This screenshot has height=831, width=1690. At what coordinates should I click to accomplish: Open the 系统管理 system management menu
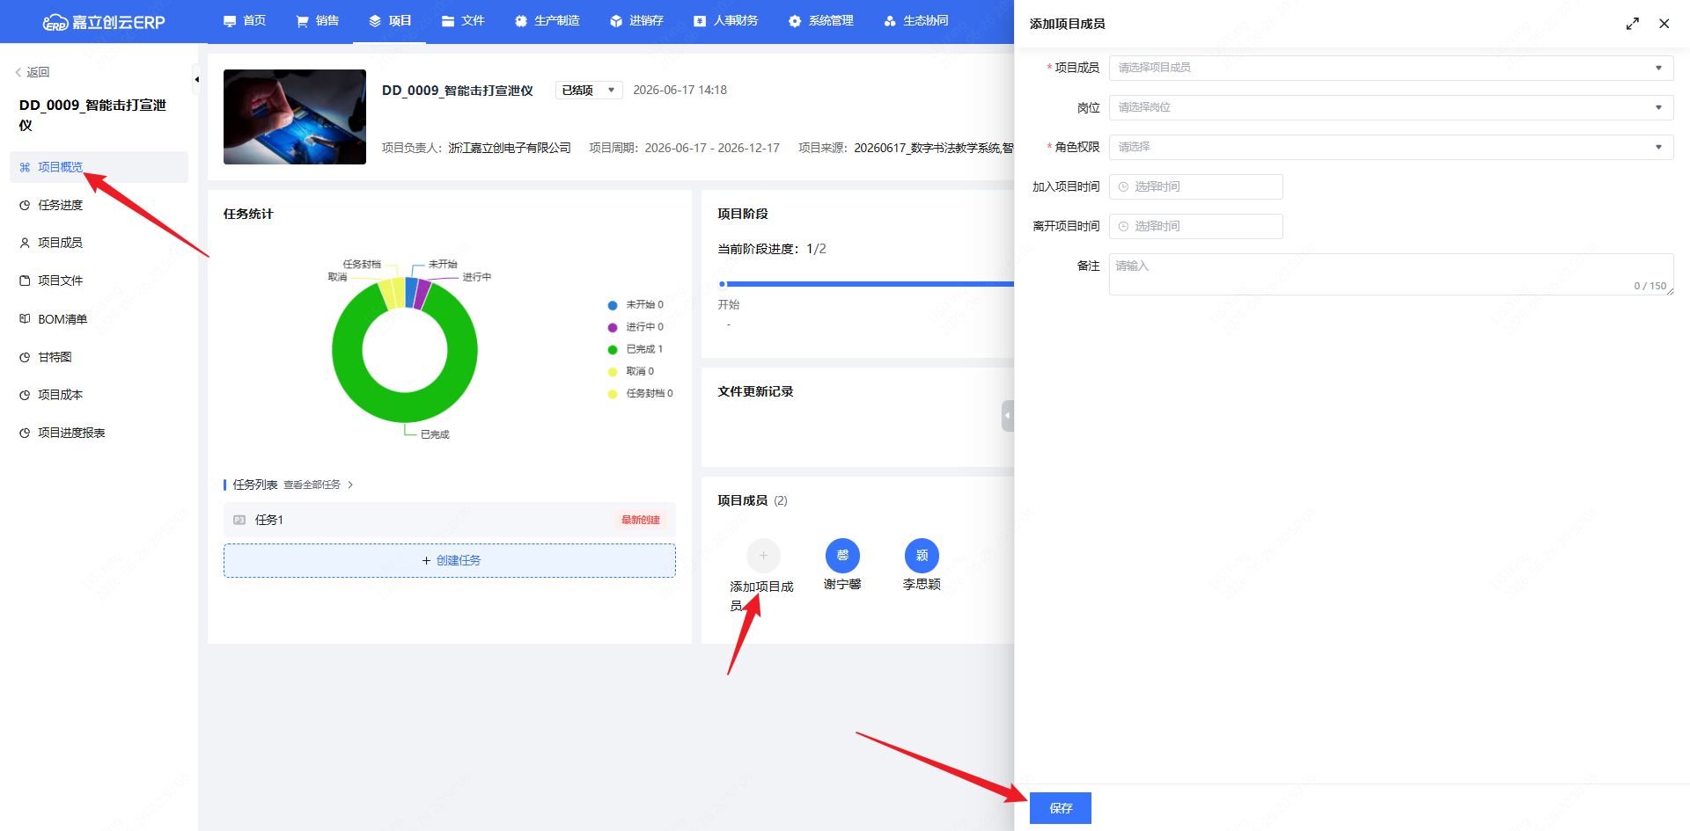(x=821, y=21)
